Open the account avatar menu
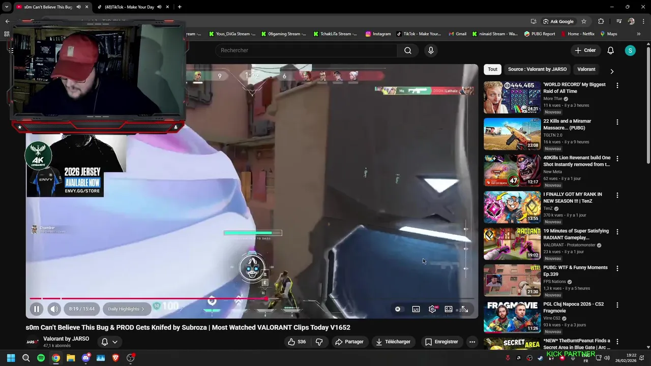The image size is (651, 366). [x=630, y=50]
